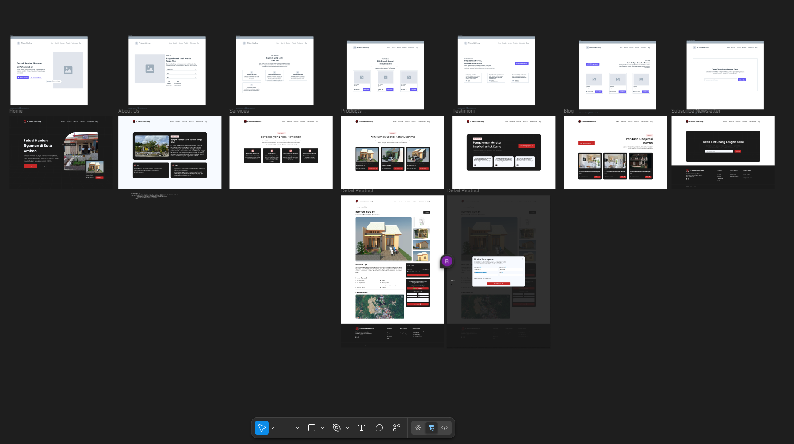Screen dimensions: 794x444
Task: Switch to Design mode
Action: (431, 428)
